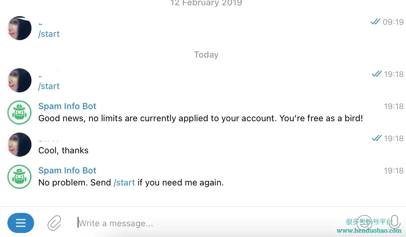Focus the 'Write a message...' input field
Viewport: 406px width, 237px height.
tap(214, 223)
